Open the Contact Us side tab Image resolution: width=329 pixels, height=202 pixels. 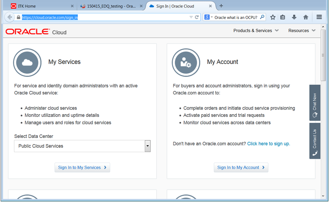(x=315, y=141)
